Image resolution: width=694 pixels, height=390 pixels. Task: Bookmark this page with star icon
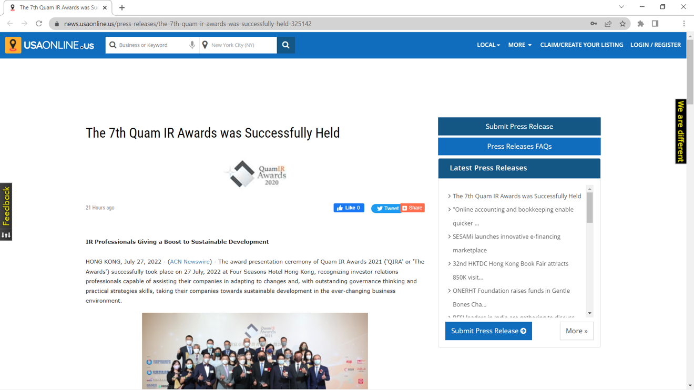click(x=622, y=24)
